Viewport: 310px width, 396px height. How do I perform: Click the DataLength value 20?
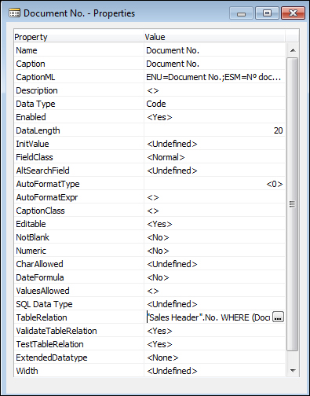[x=278, y=130]
